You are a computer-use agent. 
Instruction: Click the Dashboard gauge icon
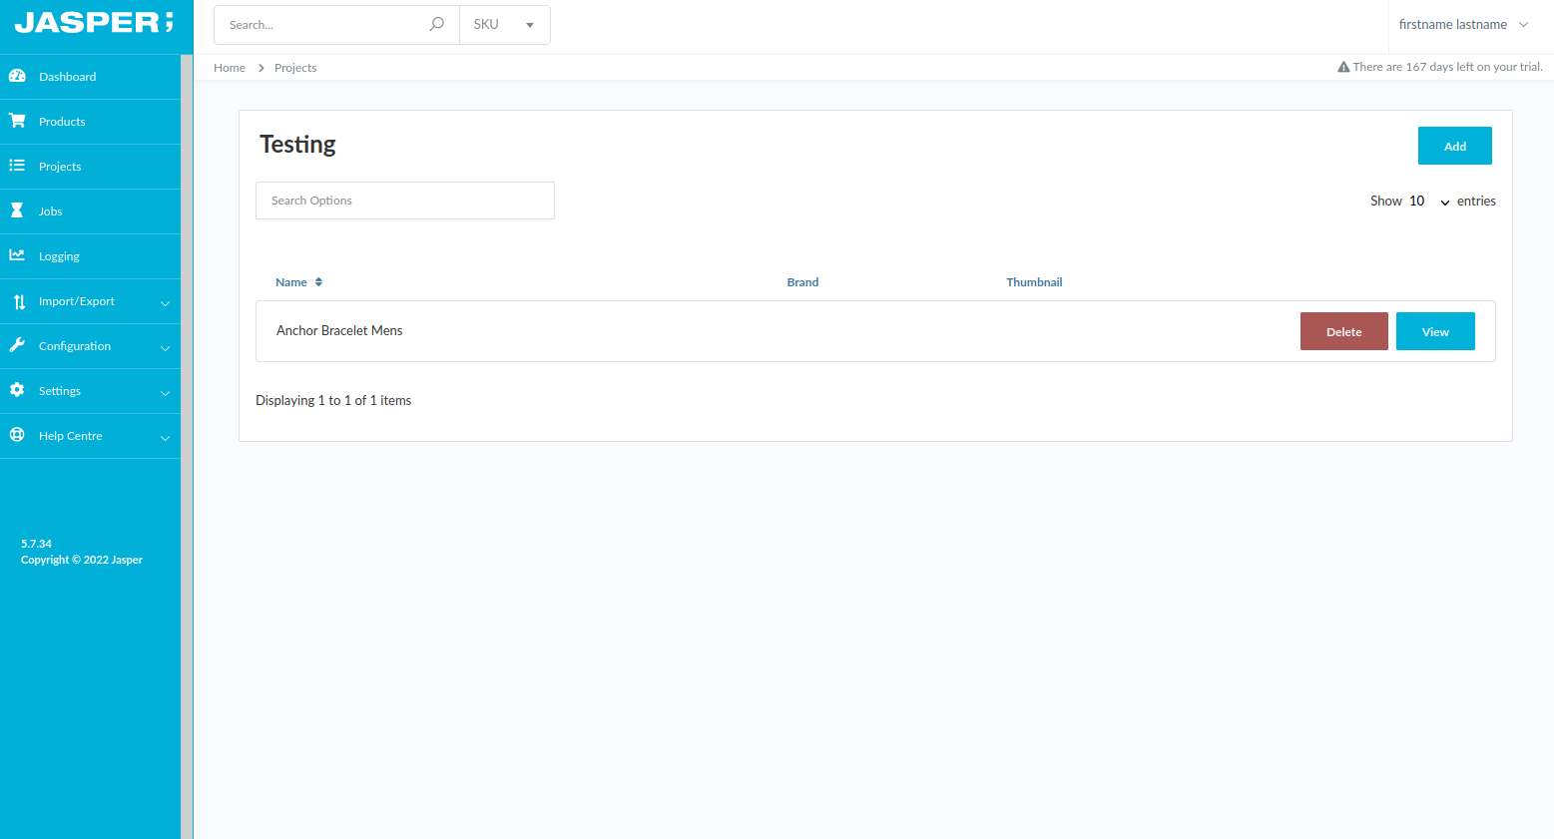(17, 76)
